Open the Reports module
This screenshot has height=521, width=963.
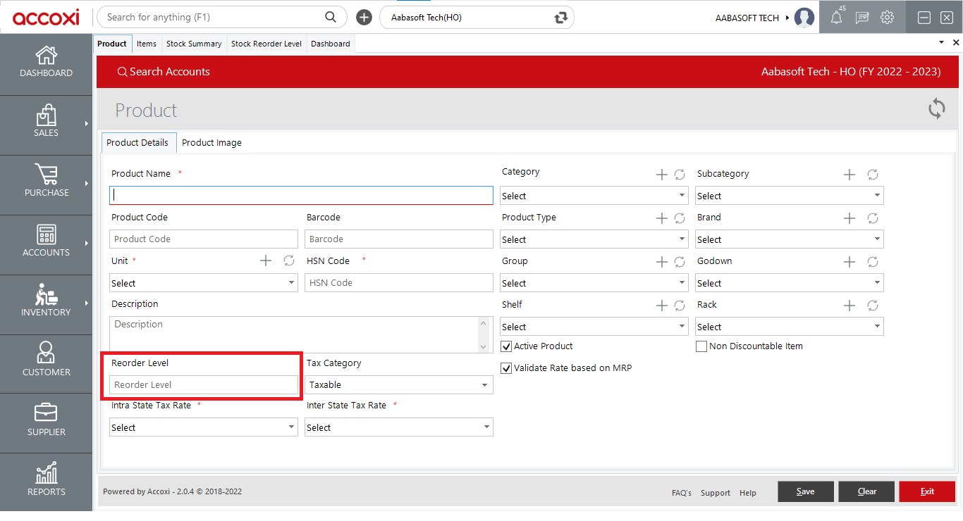(46, 481)
